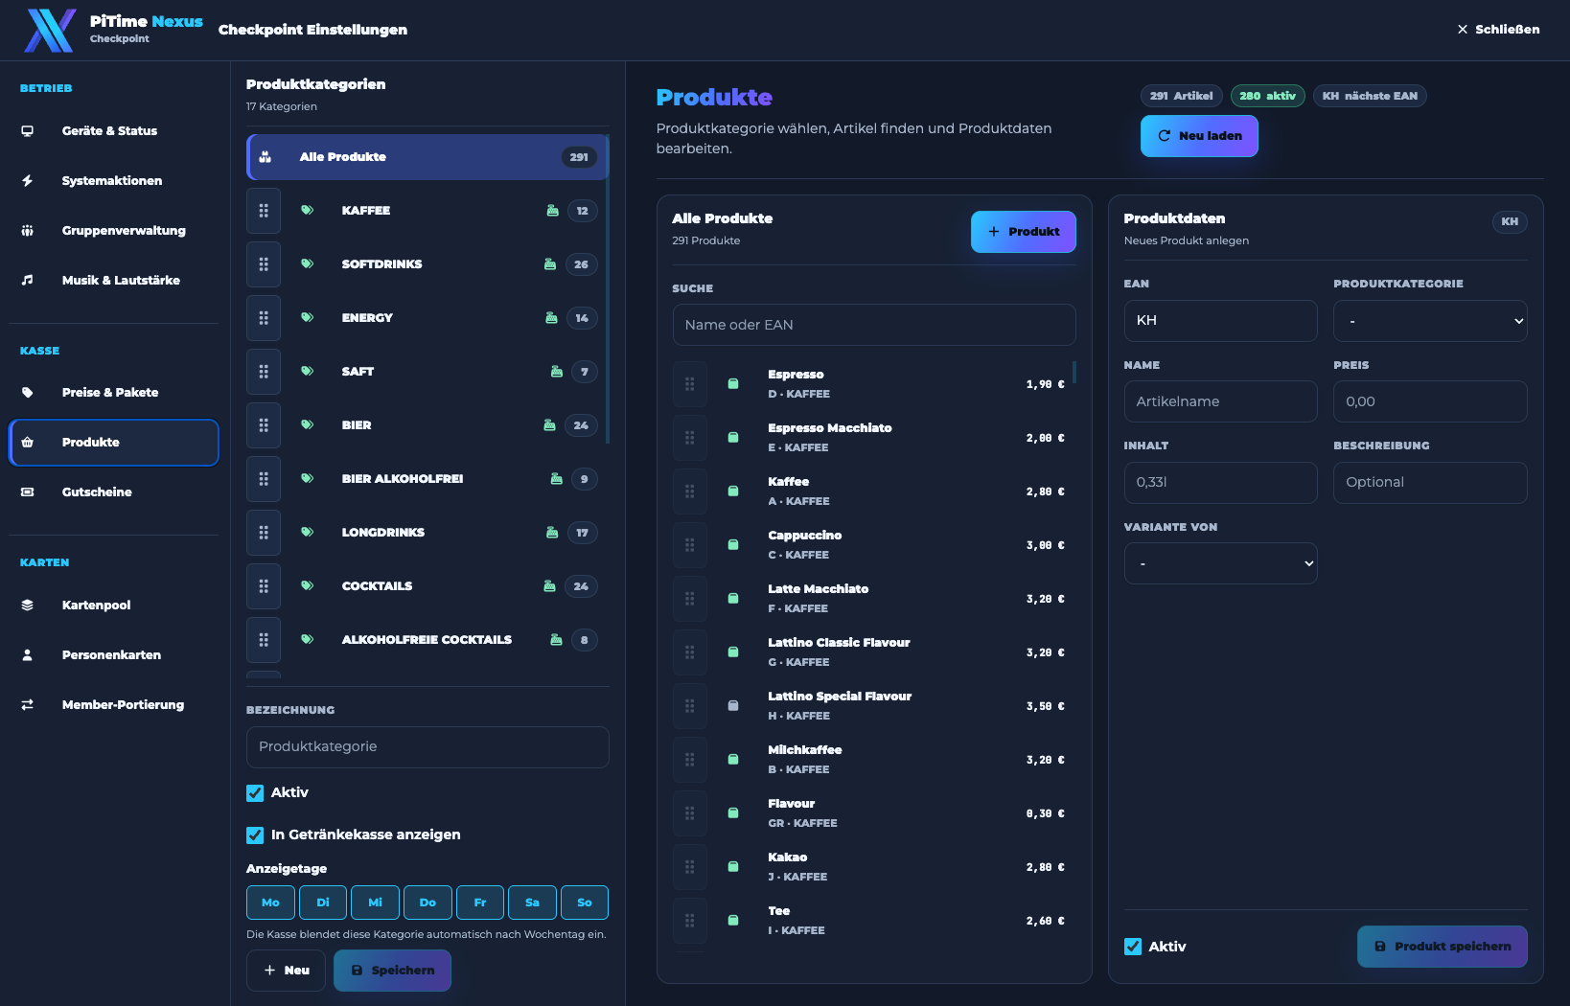Image resolution: width=1570 pixels, height=1006 pixels.
Task: Open the Produktkategorie dropdown
Action: [x=1430, y=321]
